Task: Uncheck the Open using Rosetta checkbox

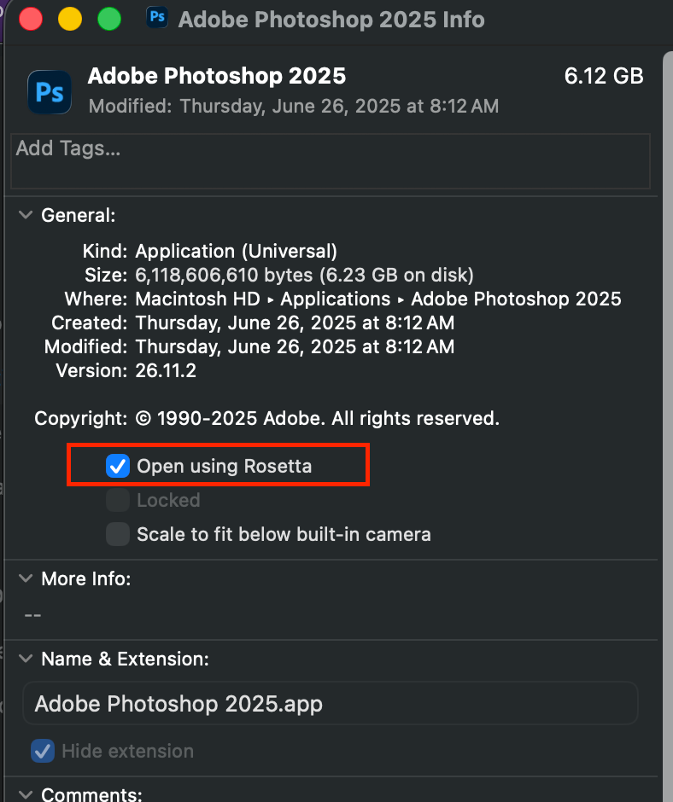Action: pyautogui.click(x=117, y=466)
